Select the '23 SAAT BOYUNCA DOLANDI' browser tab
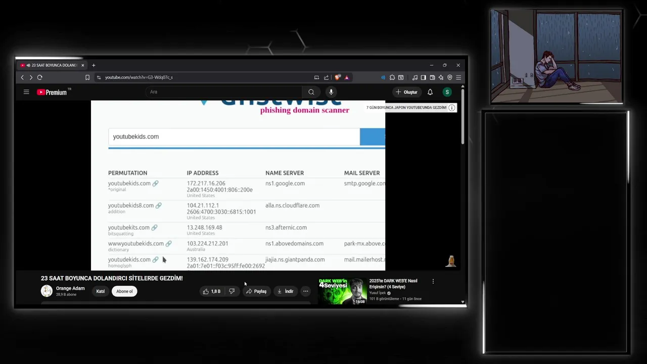The height and width of the screenshot is (364, 647). [53, 65]
